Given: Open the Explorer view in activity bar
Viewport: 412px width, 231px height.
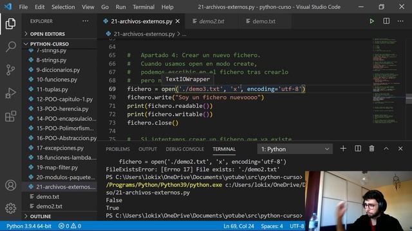Looking at the screenshot, I should point(10,24).
